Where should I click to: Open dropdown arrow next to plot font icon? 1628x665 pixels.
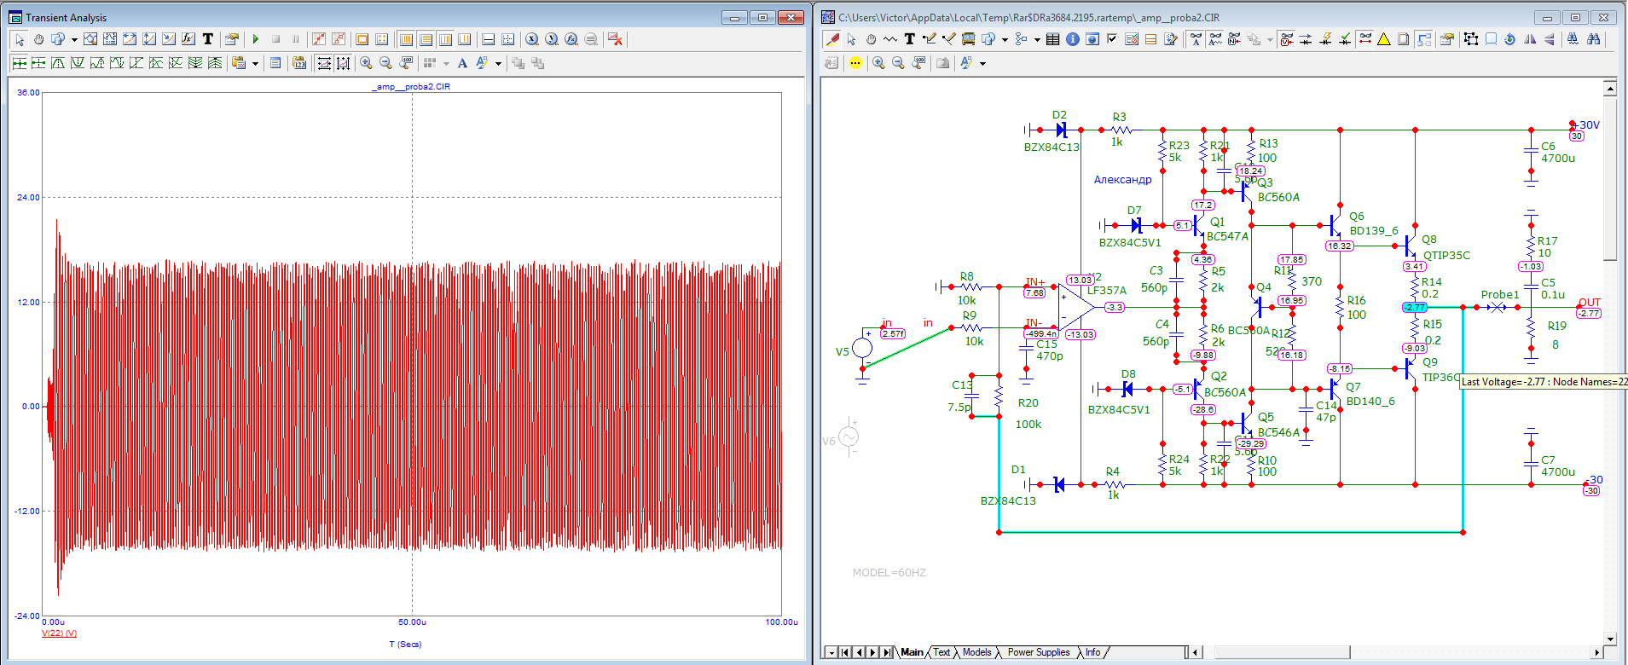pos(498,63)
